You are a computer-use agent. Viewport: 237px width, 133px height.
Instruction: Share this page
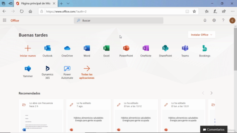tap(224, 11)
